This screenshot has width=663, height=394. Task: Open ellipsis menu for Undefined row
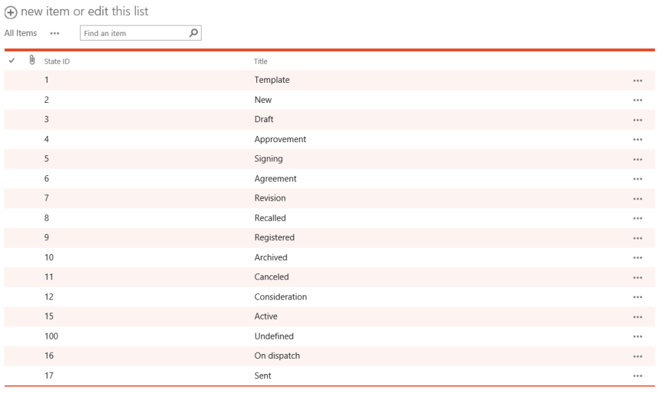[x=637, y=337]
